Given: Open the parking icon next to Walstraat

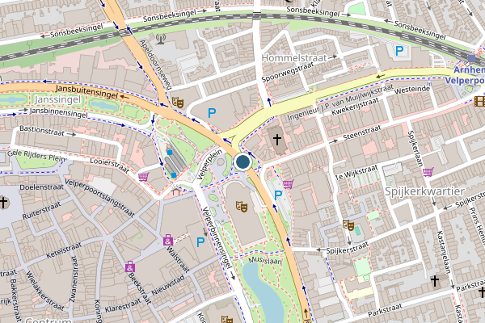Looking at the screenshot, I should 200,242.
